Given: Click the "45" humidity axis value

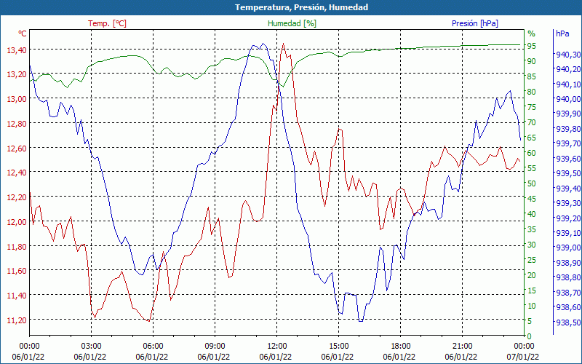Looking at the screenshot, I should click(x=532, y=199).
